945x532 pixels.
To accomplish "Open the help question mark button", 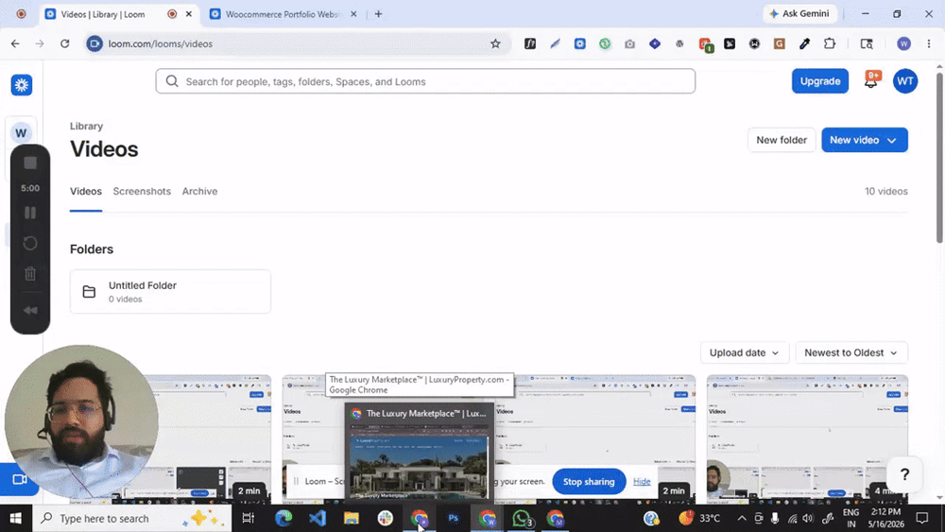I will [x=904, y=474].
